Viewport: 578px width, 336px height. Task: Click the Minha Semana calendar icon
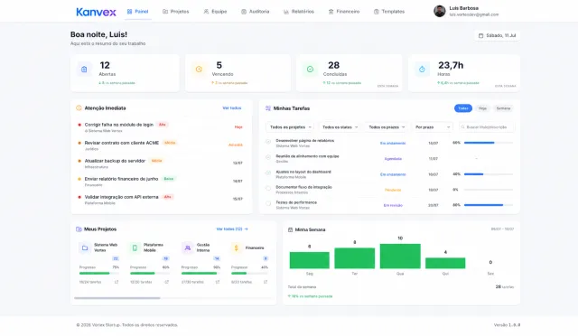click(290, 229)
